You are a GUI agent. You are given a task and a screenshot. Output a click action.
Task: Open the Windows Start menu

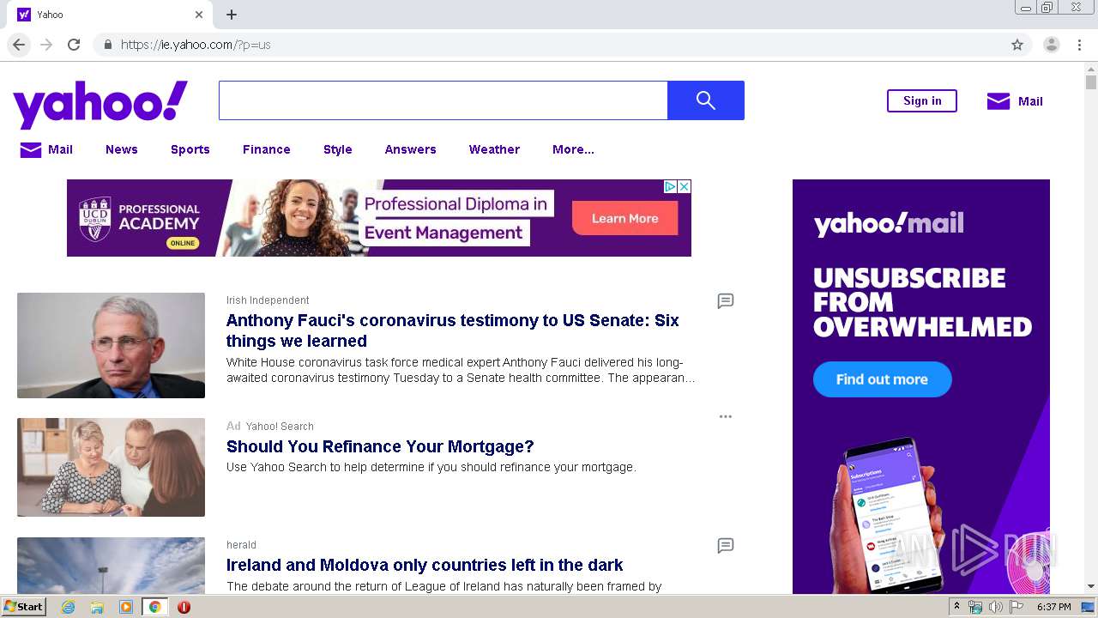coord(23,607)
